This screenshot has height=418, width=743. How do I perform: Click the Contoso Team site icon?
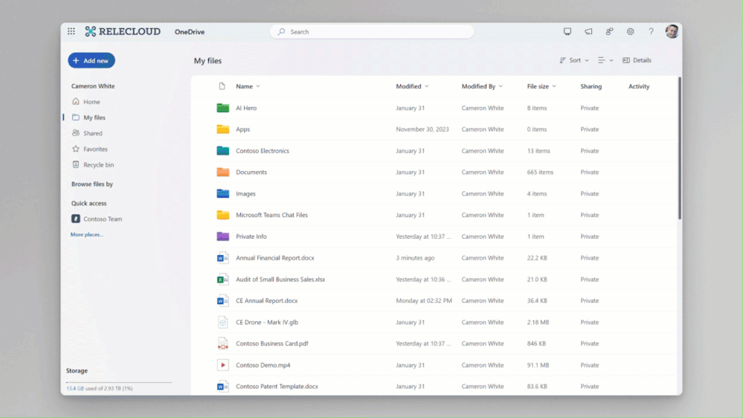click(x=76, y=219)
